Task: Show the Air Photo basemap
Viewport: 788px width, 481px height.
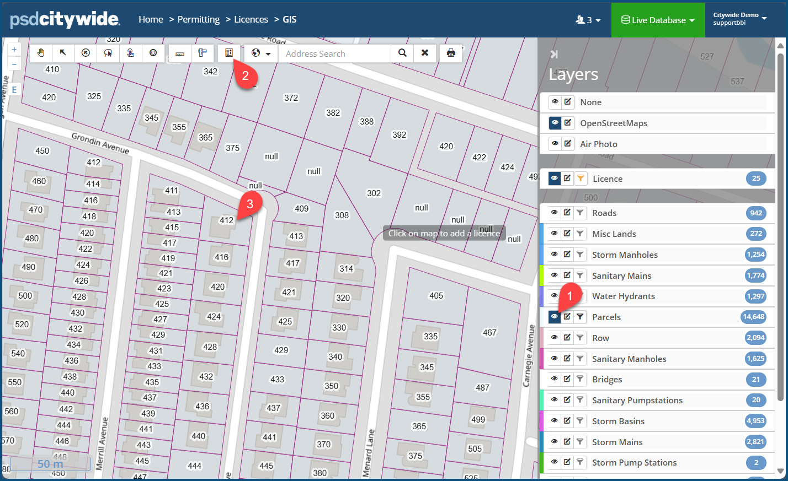Action: click(555, 144)
